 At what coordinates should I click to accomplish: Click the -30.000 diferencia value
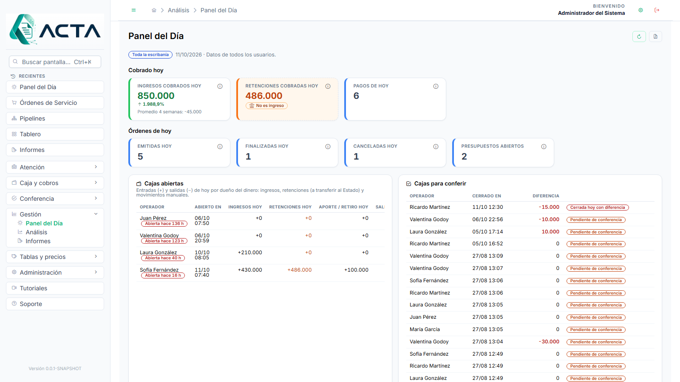click(x=549, y=342)
